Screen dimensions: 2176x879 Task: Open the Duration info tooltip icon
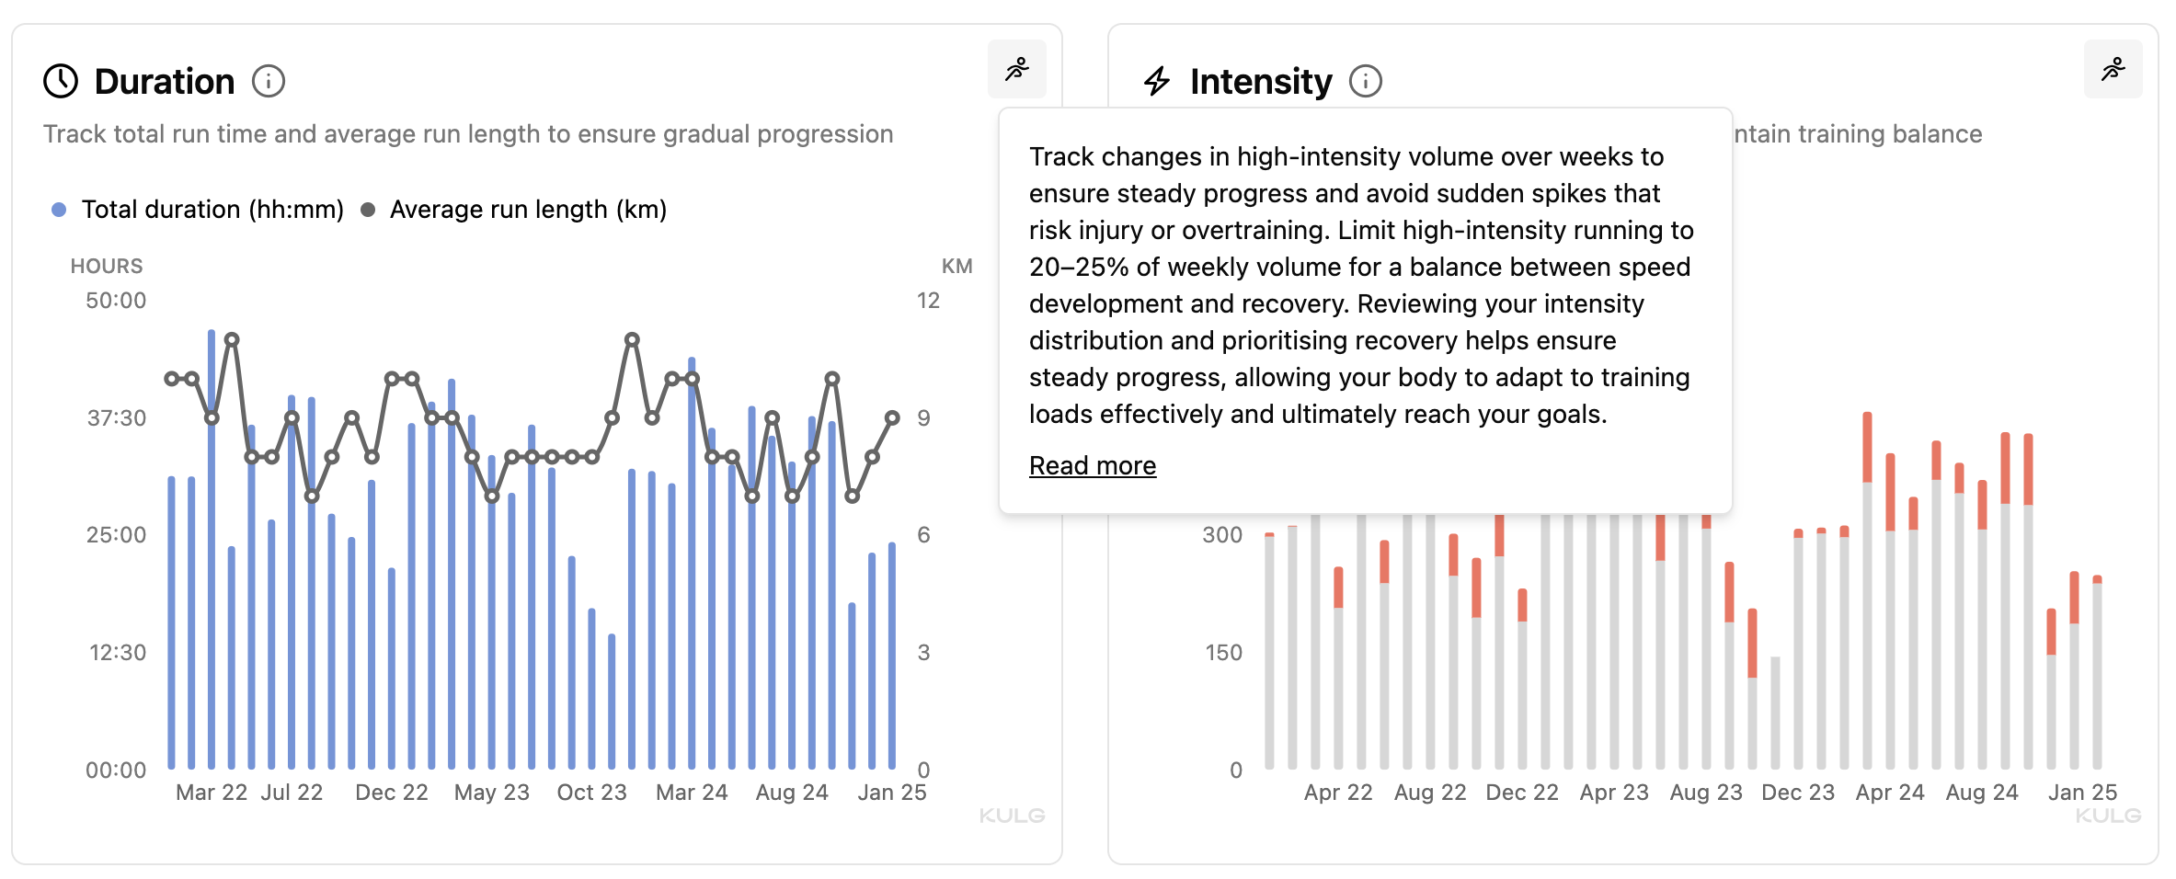[269, 81]
